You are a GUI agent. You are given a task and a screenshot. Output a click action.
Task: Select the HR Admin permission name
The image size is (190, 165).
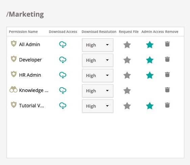tap(30, 75)
